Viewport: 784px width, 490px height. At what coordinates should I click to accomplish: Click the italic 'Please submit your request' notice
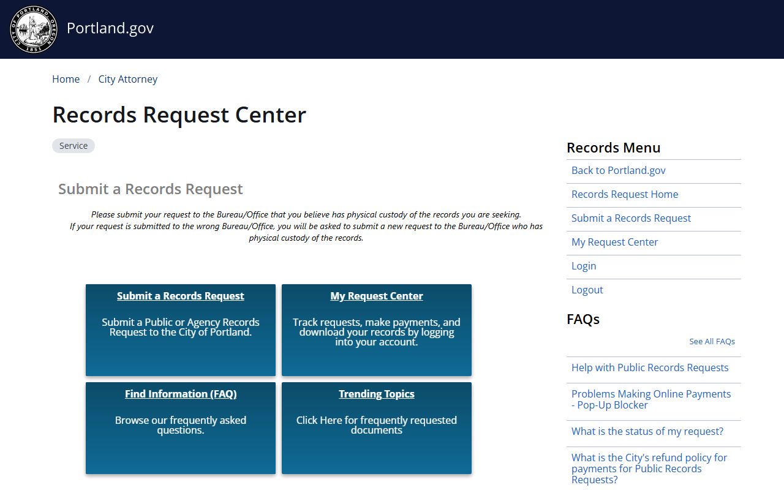click(306, 226)
